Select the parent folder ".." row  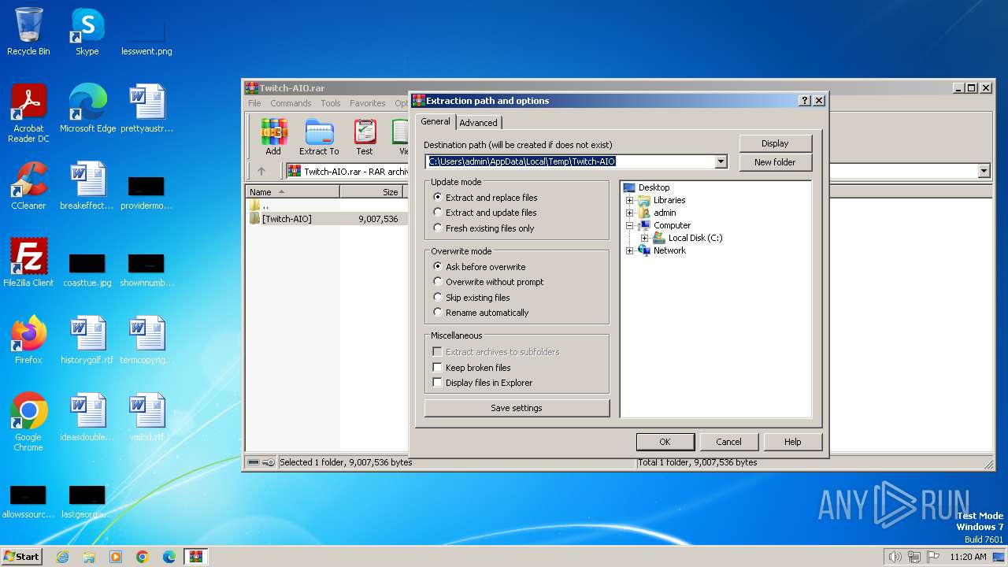pos(326,206)
